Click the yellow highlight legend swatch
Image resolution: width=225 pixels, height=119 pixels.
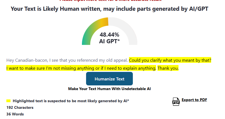coord(8,101)
